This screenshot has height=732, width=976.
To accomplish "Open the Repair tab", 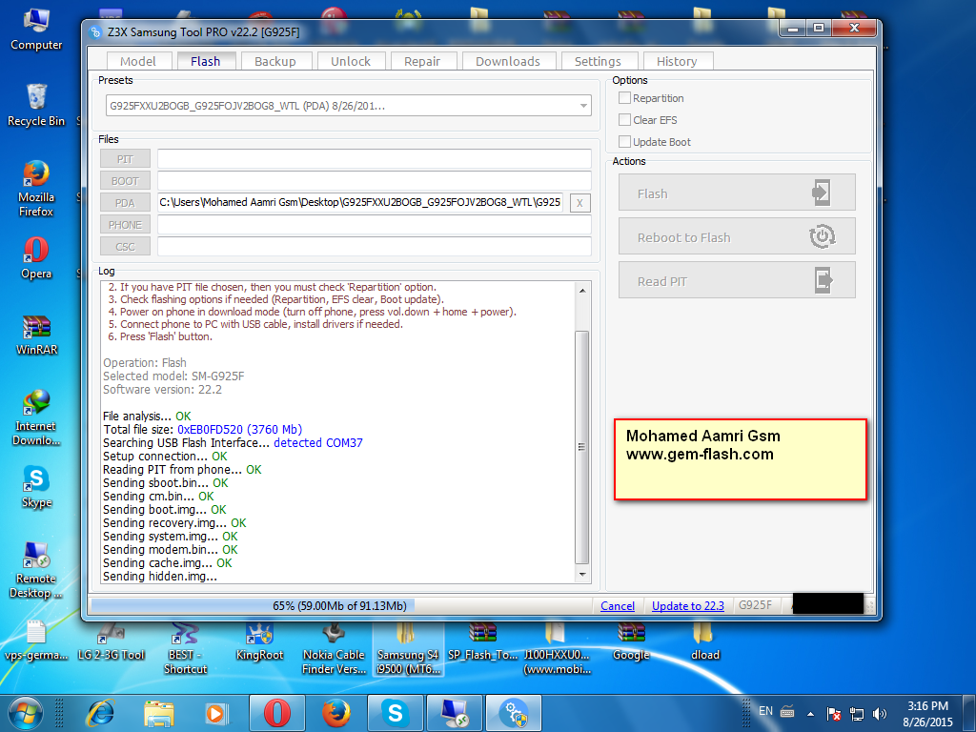I will pos(422,61).
